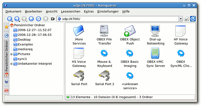The image size is (202, 107).
Task: Clear the location bar with the eraser icon
Action: coord(53,19)
